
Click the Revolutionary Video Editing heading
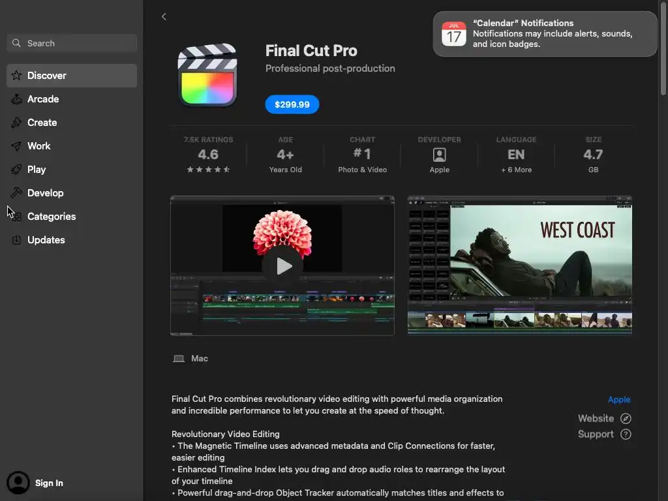225,434
